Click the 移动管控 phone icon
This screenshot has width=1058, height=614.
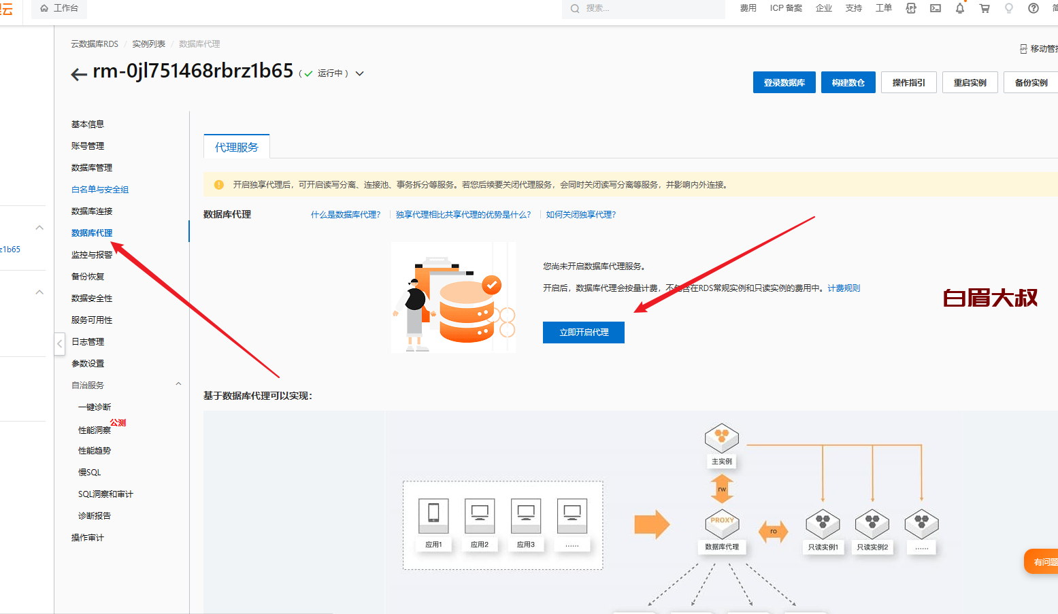tap(1023, 49)
